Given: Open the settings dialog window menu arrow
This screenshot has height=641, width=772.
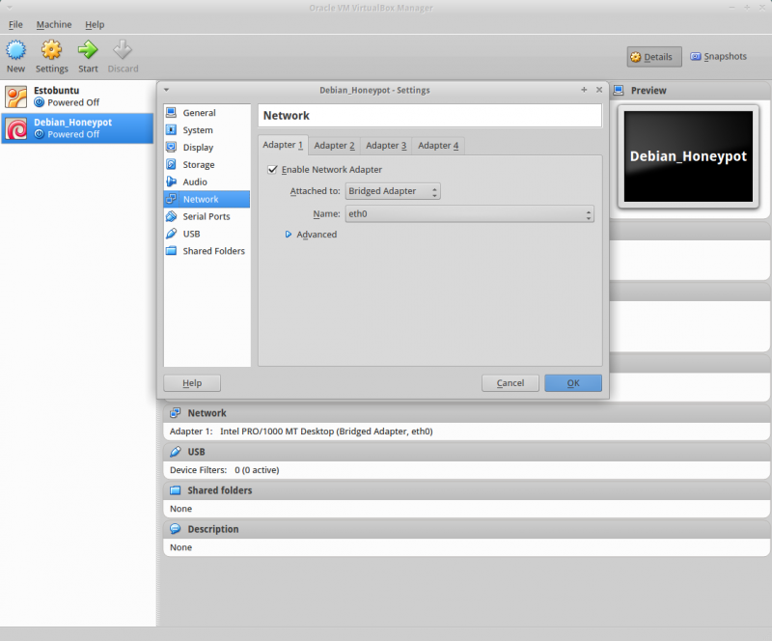Looking at the screenshot, I should click(x=166, y=90).
